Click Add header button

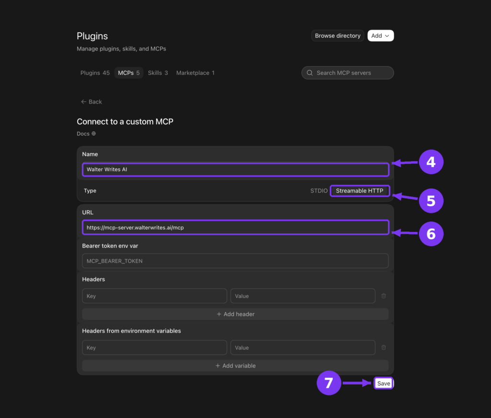[235, 314]
